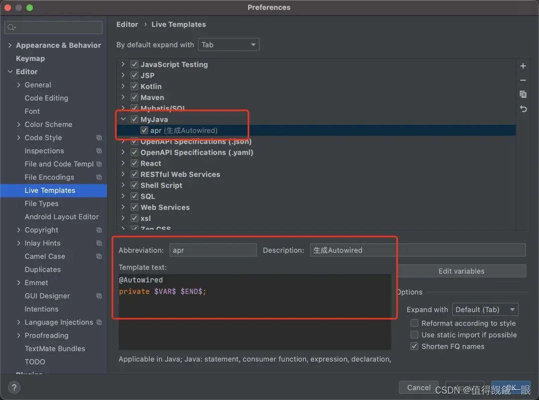Screen dimensions: 539x400
Task: Select the xsl template group row
Action: pyautogui.click(x=145, y=218)
